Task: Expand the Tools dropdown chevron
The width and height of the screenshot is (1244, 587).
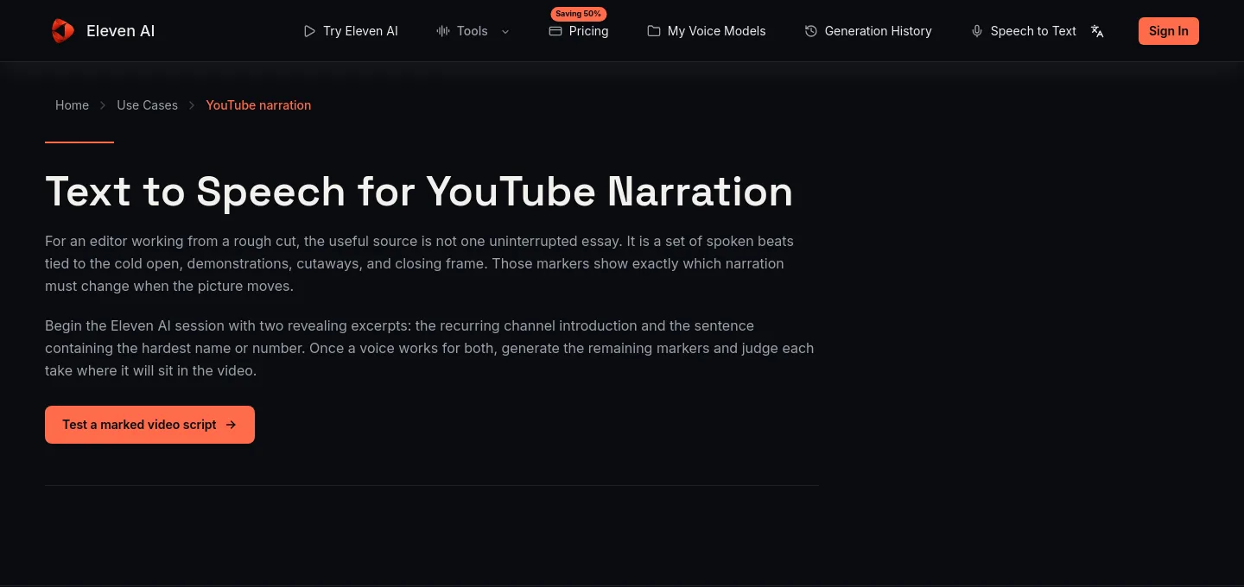Action: [505, 31]
